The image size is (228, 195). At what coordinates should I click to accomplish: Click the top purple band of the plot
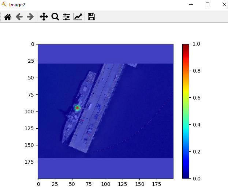(x=105, y=54)
